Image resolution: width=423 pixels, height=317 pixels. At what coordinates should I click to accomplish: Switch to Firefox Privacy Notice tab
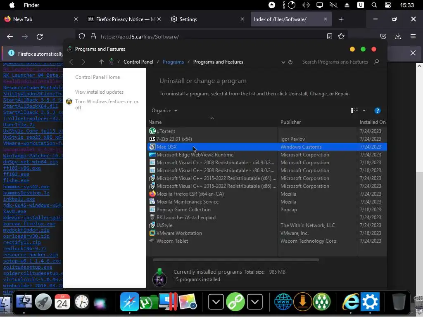click(125, 19)
